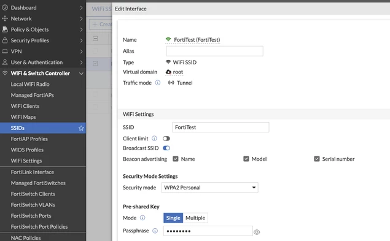Viewport: 390px width, 241px height.
Task: Toggle the select-all checkbox in SSID table header
Action: [x=95, y=39]
